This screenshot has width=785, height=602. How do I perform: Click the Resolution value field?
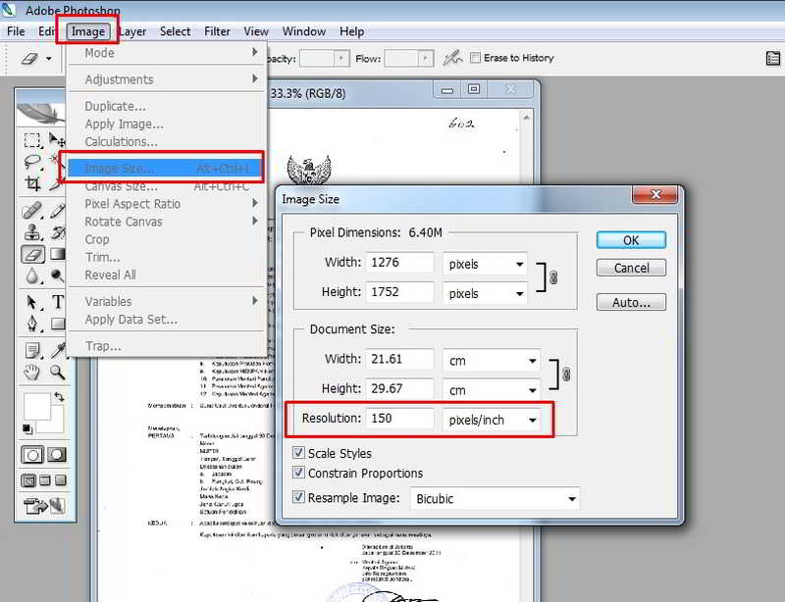pyautogui.click(x=399, y=418)
